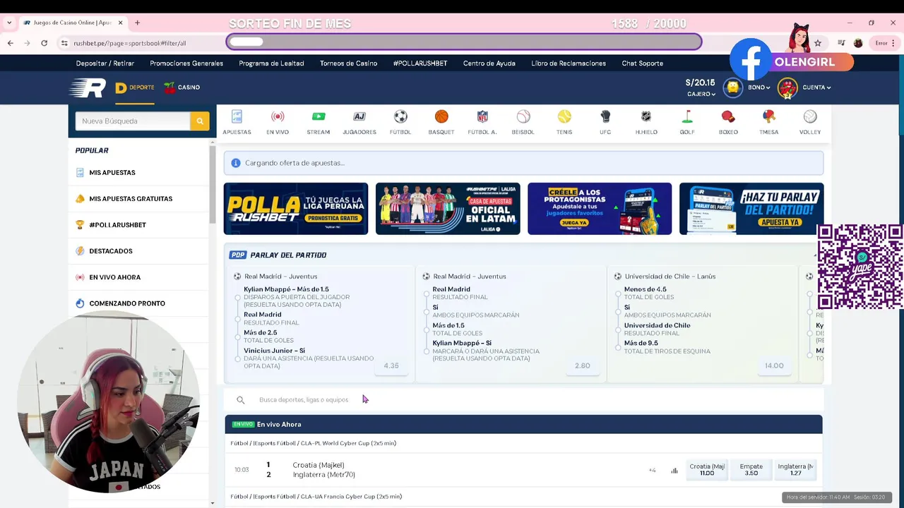Open the Créele a los Protagonistas banner
The image size is (904, 508).
(x=600, y=209)
